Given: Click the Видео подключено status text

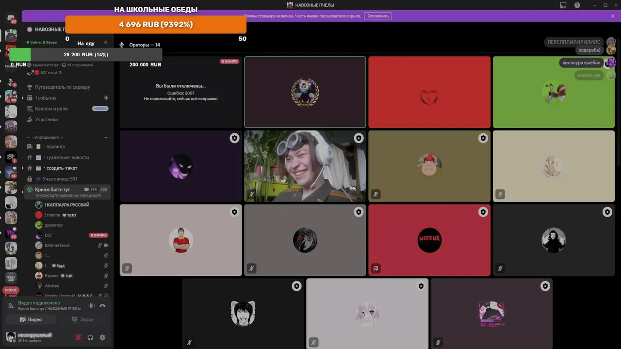Looking at the screenshot, I should tap(39, 303).
